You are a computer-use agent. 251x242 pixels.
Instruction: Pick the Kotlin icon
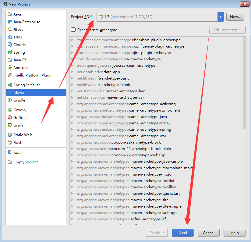coord(10,152)
